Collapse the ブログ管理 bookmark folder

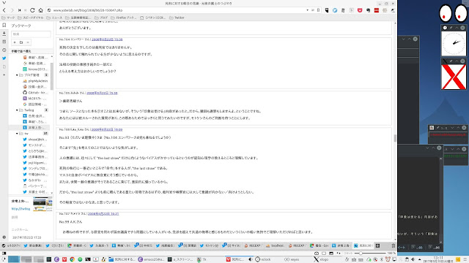coord(17,75)
